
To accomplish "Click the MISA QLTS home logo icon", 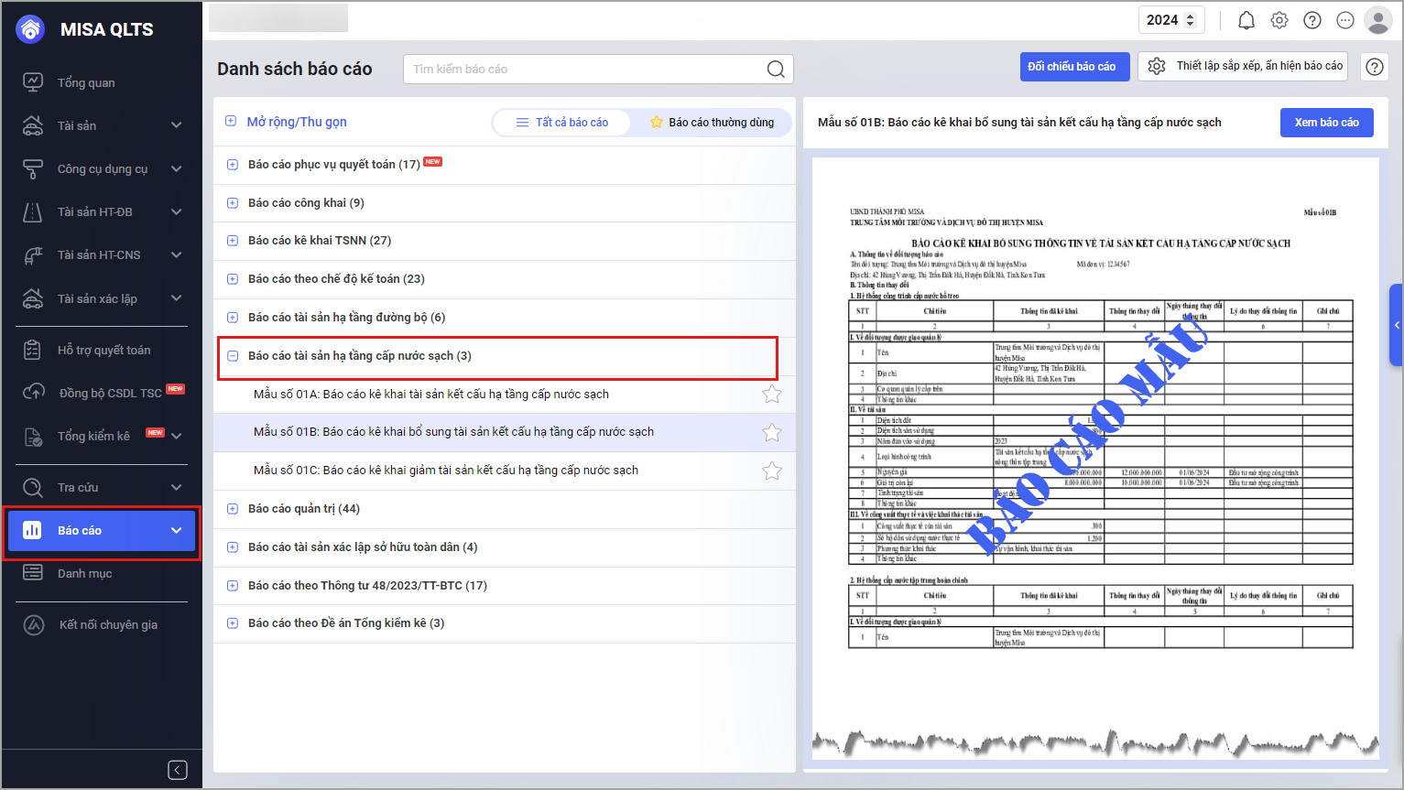I will (x=30, y=29).
